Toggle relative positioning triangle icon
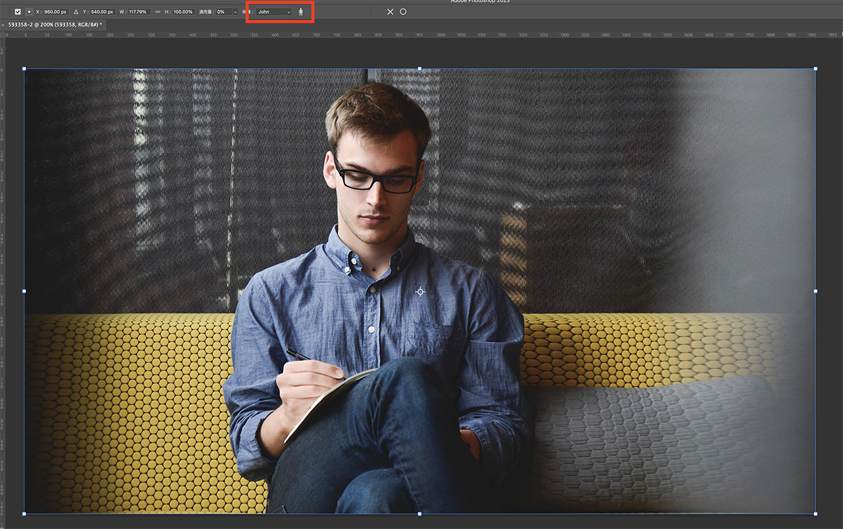Image resolution: width=843 pixels, height=529 pixels. click(76, 12)
